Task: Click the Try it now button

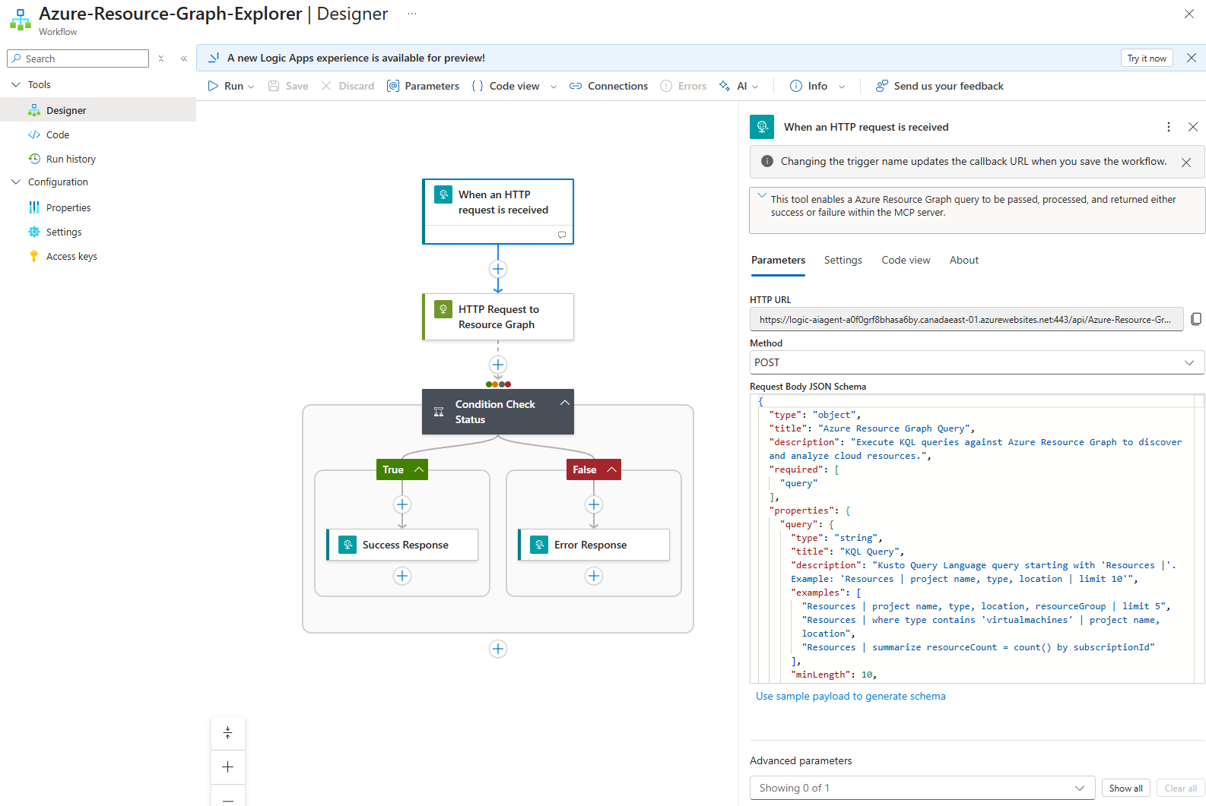Action: pos(1146,58)
